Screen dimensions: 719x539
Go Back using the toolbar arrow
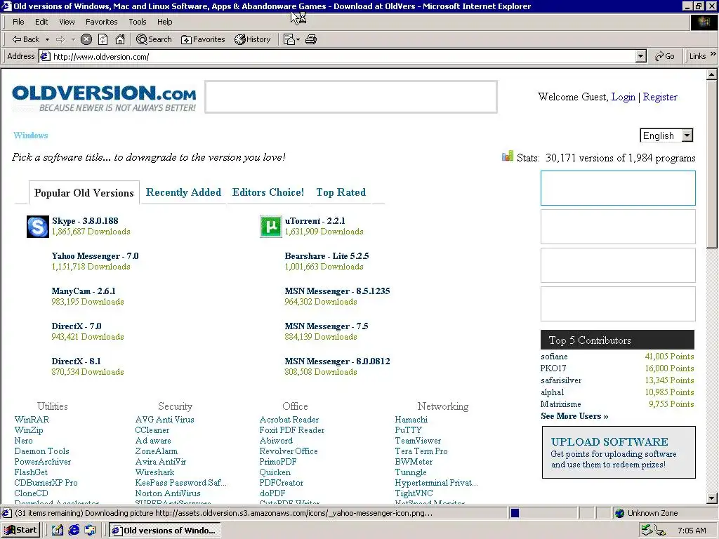coord(26,39)
